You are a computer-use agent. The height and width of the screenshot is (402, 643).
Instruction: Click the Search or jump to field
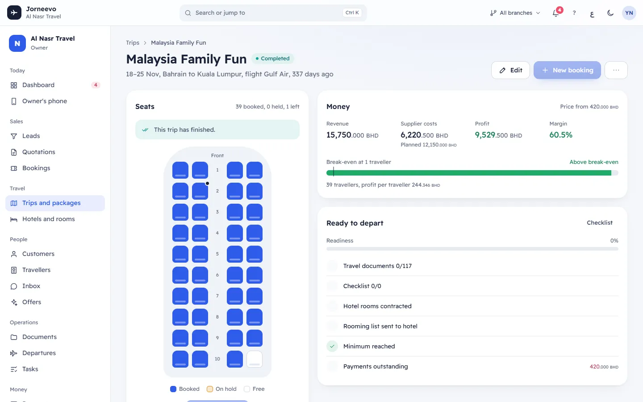[x=273, y=13]
